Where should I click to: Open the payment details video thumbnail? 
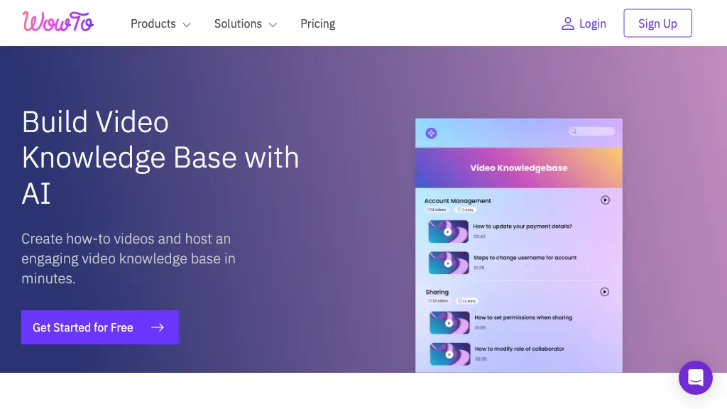coord(448,231)
